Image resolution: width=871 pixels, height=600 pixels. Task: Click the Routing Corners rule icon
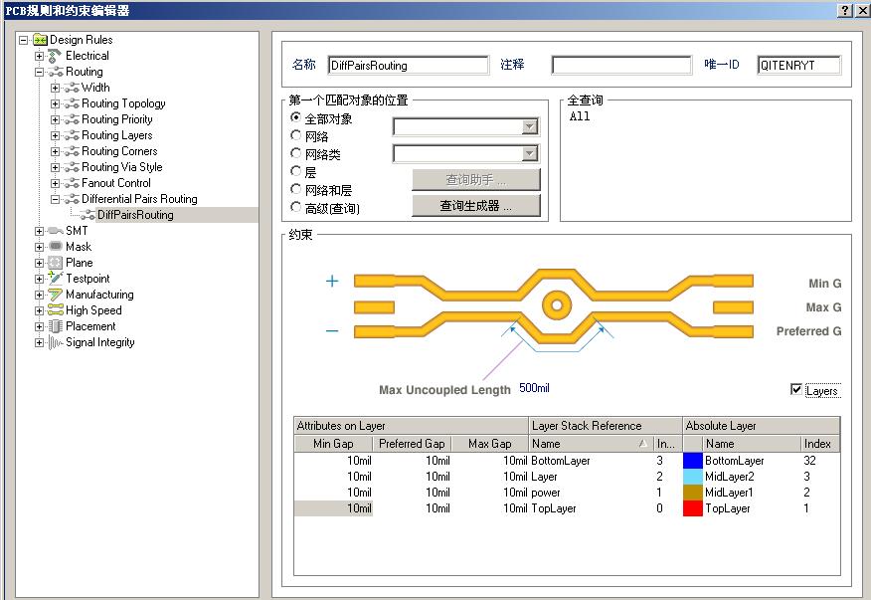(x=72, y=151)
